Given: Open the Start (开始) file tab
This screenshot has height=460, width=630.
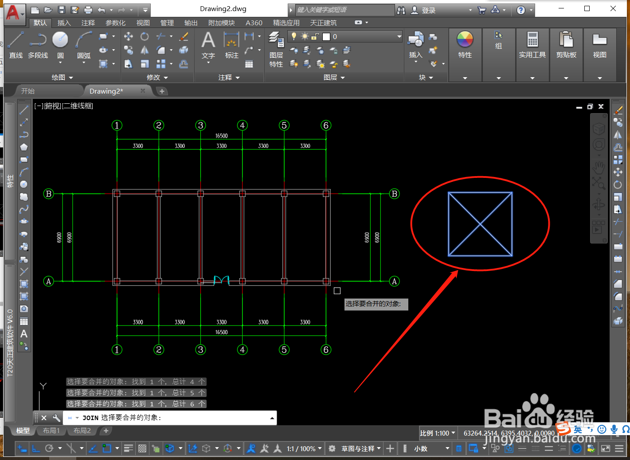Looking at the screenshot, I should tap(28, 91).
